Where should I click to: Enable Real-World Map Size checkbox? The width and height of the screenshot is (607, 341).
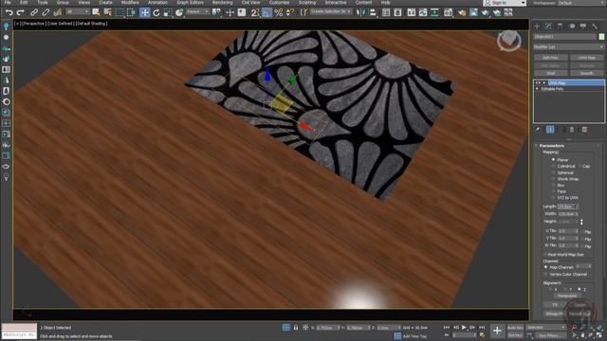[x=545, y=255]
